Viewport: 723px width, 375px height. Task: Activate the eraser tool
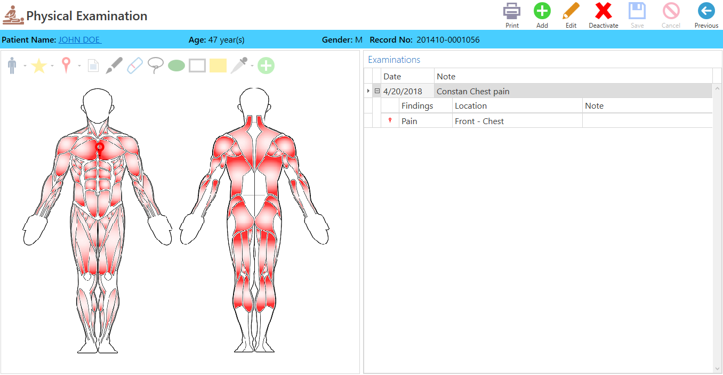pos(135,65)
